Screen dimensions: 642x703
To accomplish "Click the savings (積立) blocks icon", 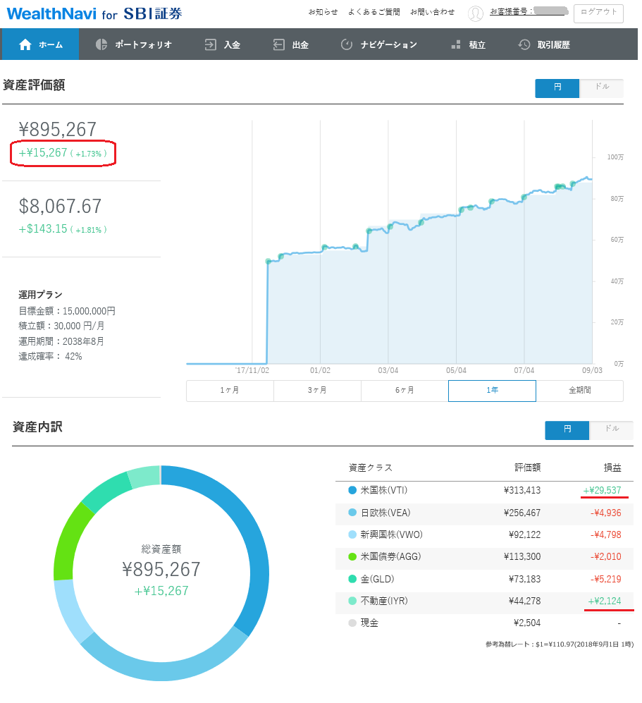I will [456, 44].
